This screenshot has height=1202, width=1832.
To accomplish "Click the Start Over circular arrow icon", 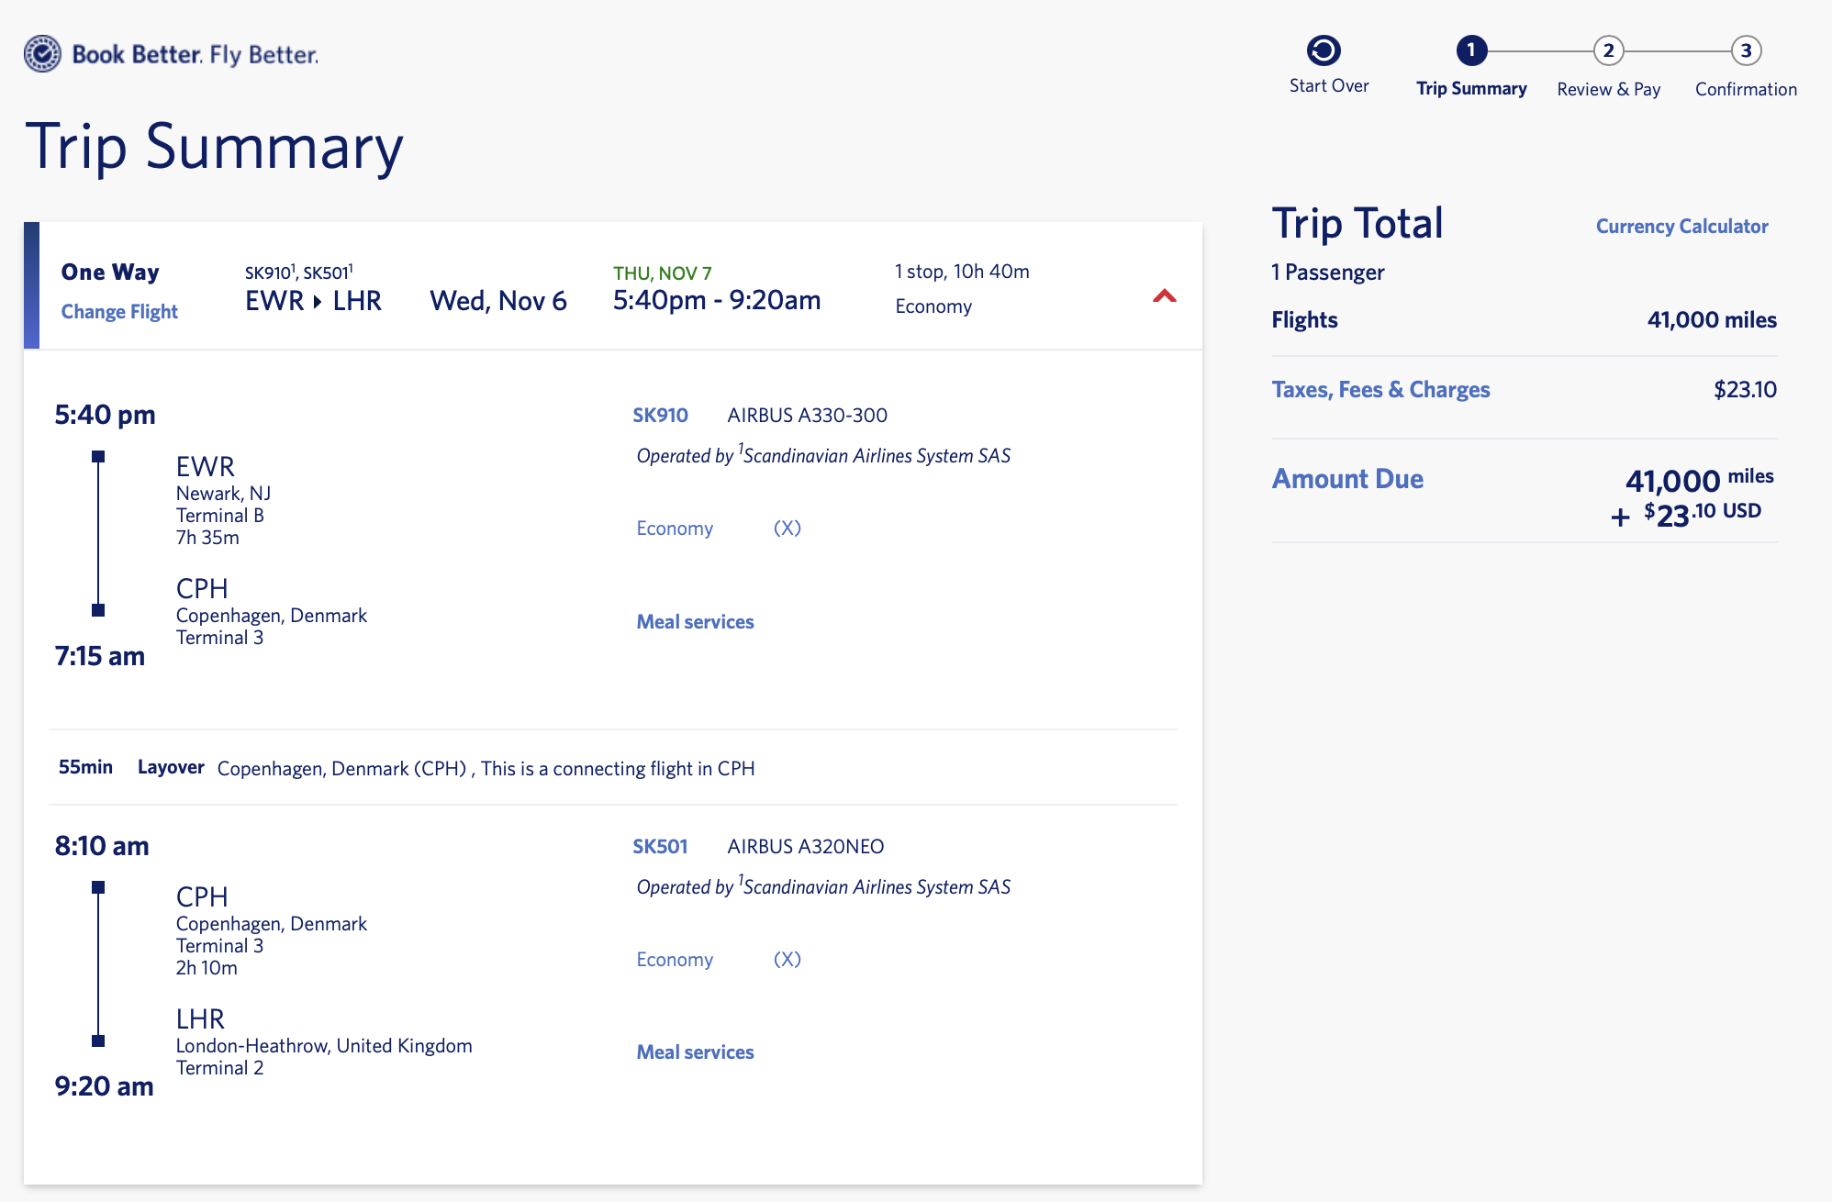I will (x=1324, y=50).
